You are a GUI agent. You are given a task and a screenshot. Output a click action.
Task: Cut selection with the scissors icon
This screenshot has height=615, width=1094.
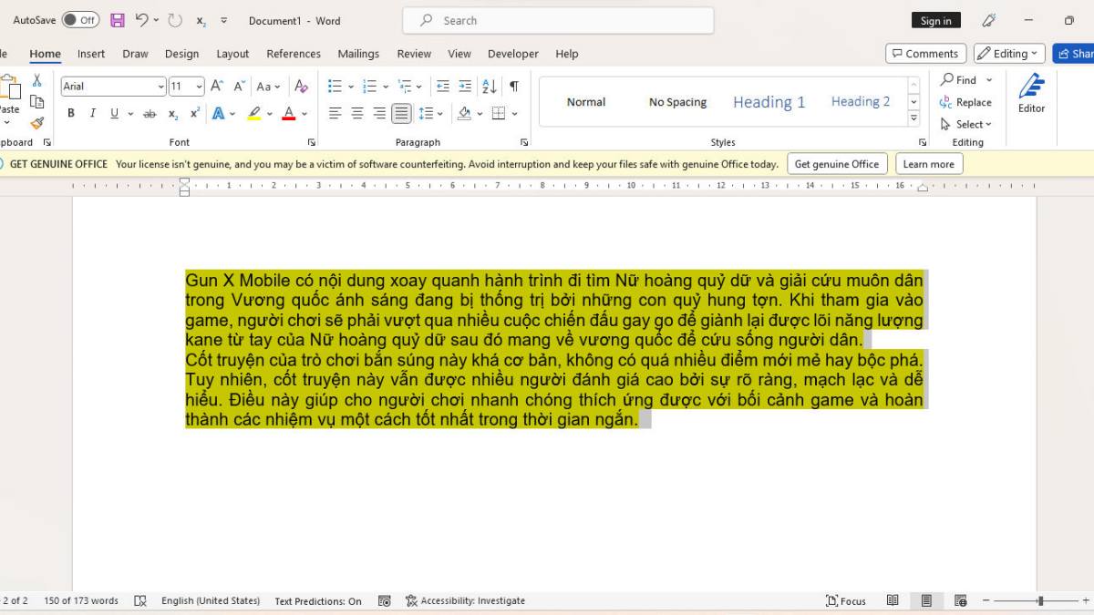pyautogui.click(x=36, y=80)
